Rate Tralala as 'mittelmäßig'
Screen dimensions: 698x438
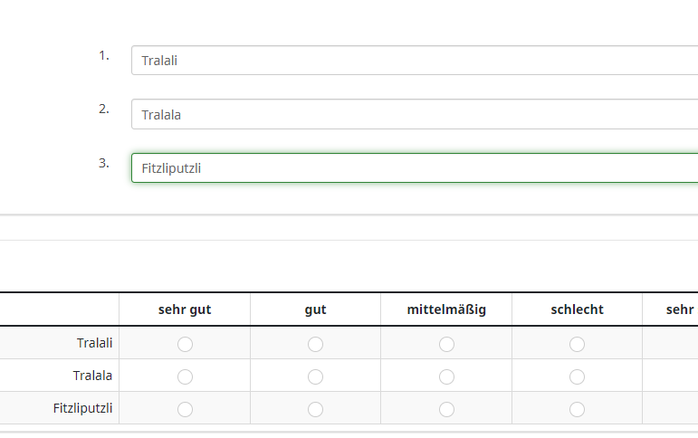tap(446, 376)
